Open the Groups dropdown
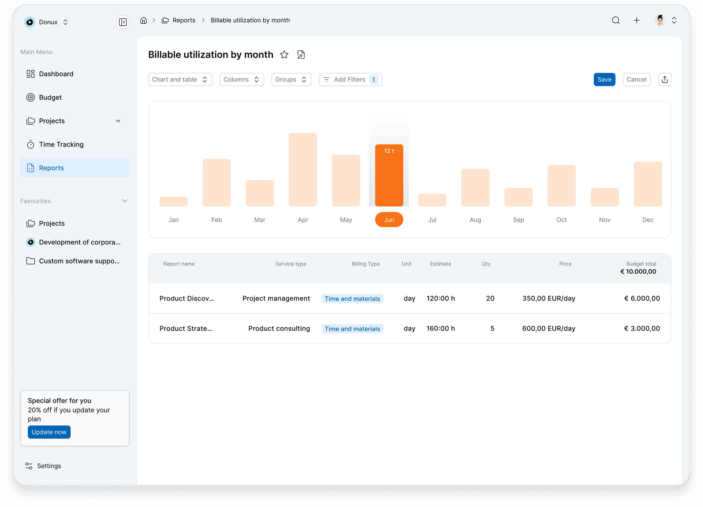703x507 pixels. point(291,80)
